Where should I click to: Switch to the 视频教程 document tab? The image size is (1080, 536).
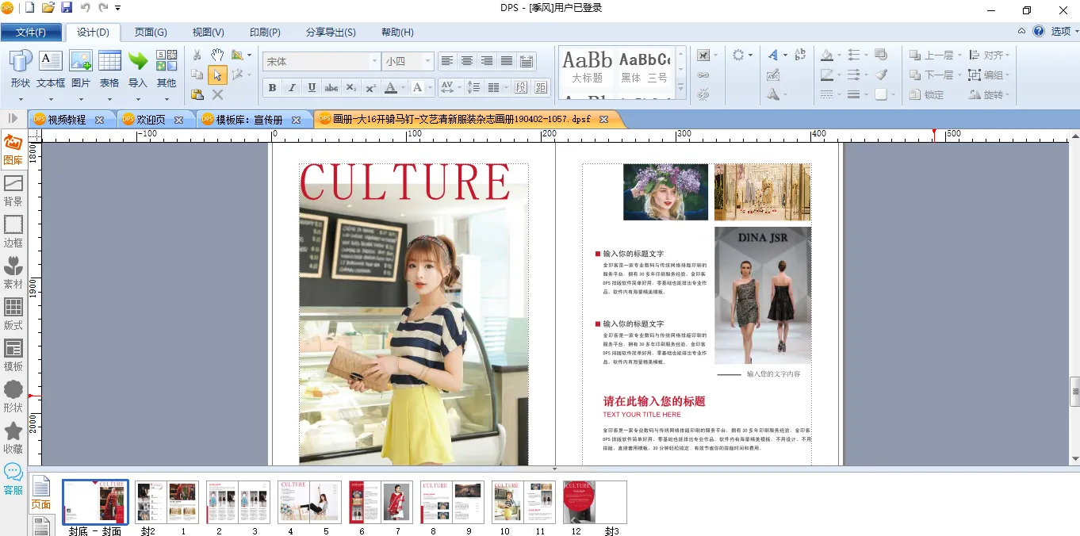pyautogui.click(x=67, y=120)
